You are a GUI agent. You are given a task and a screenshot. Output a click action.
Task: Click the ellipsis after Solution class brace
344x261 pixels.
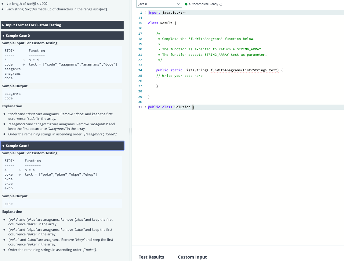(197, 107)
